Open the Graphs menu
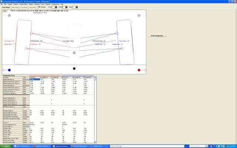Viewport: 237px width, 148px height. tap(10, 4)
